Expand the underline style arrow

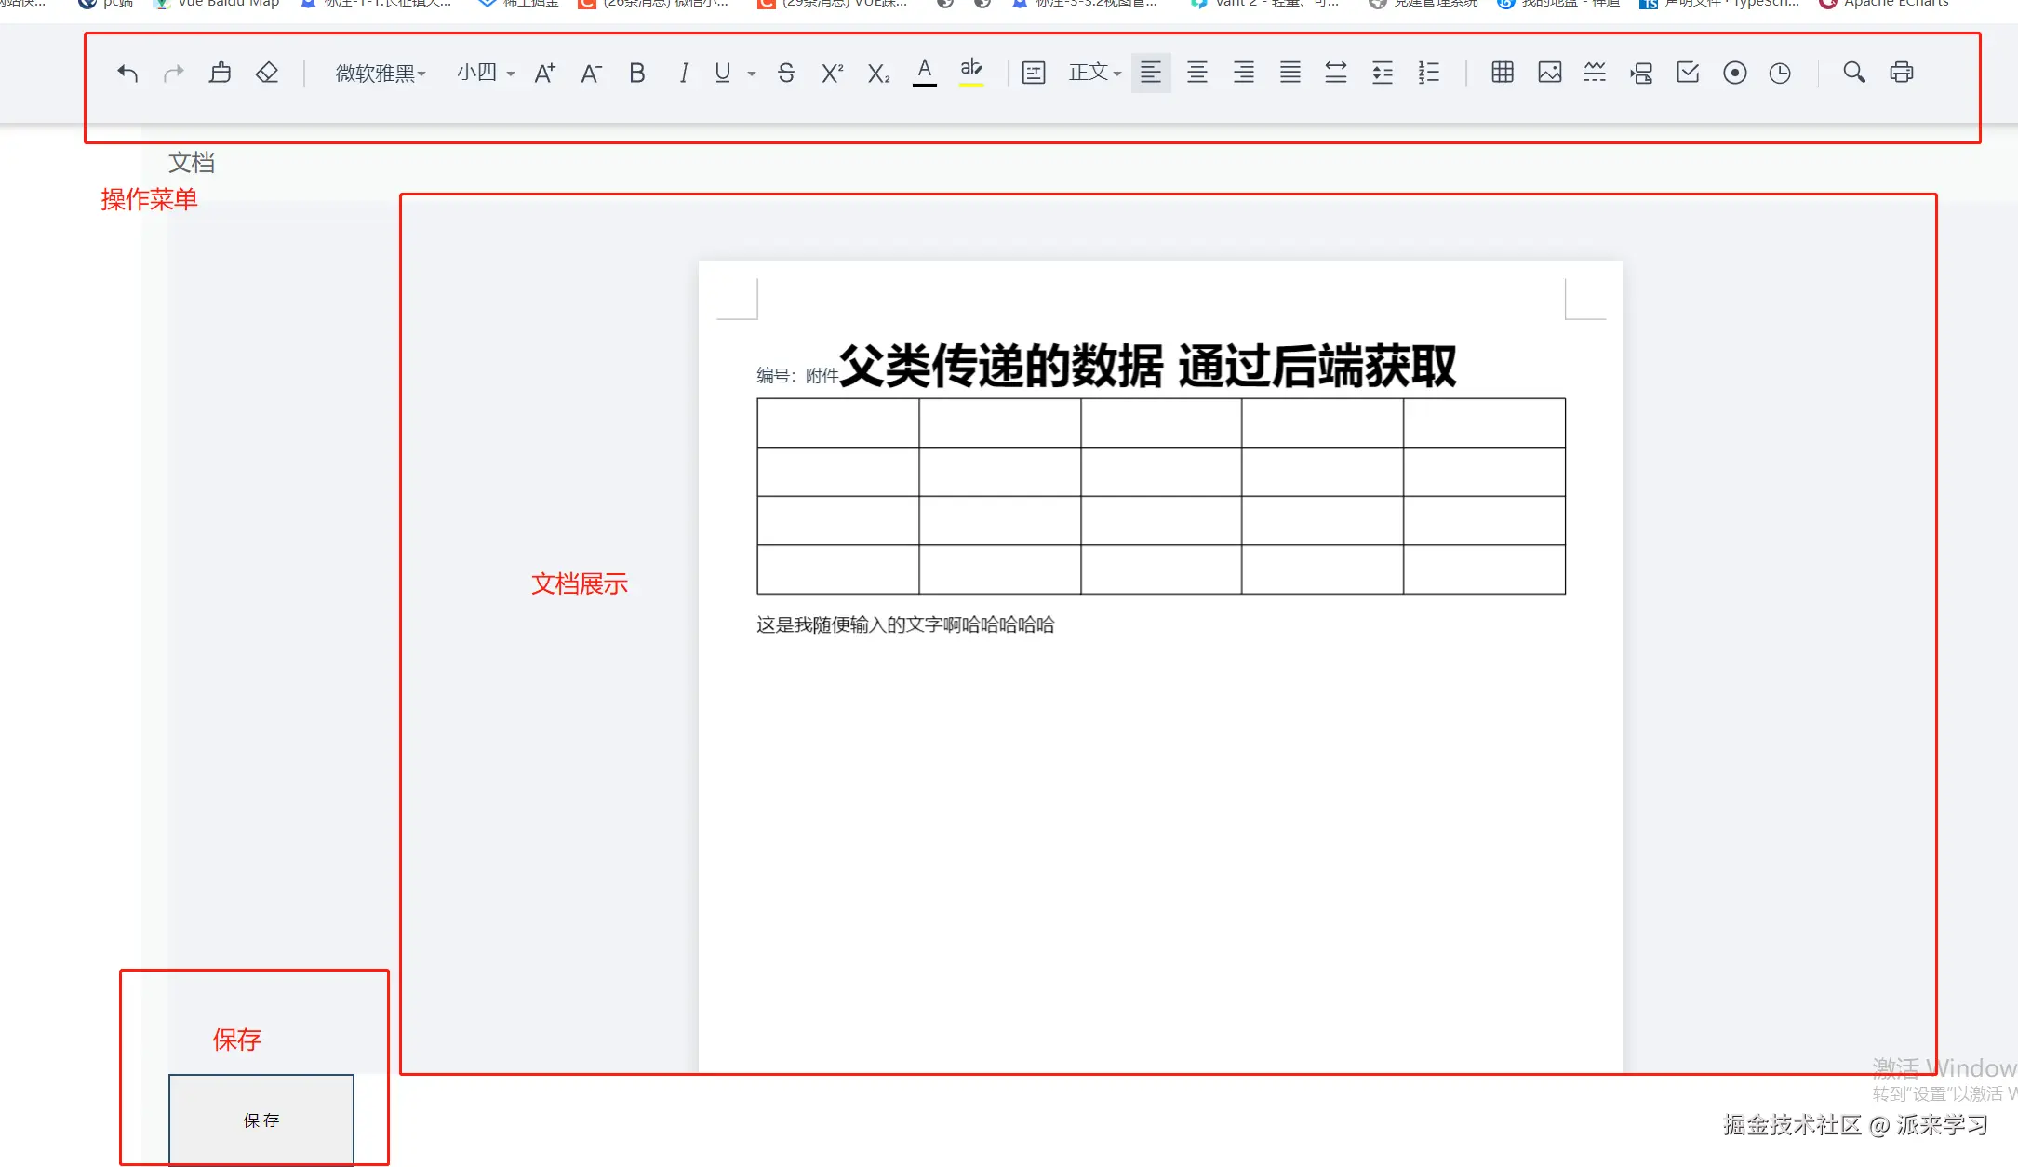(x=751, y=74)
